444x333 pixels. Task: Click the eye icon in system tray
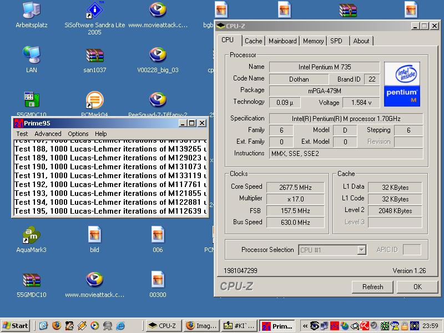click(315, 326)
